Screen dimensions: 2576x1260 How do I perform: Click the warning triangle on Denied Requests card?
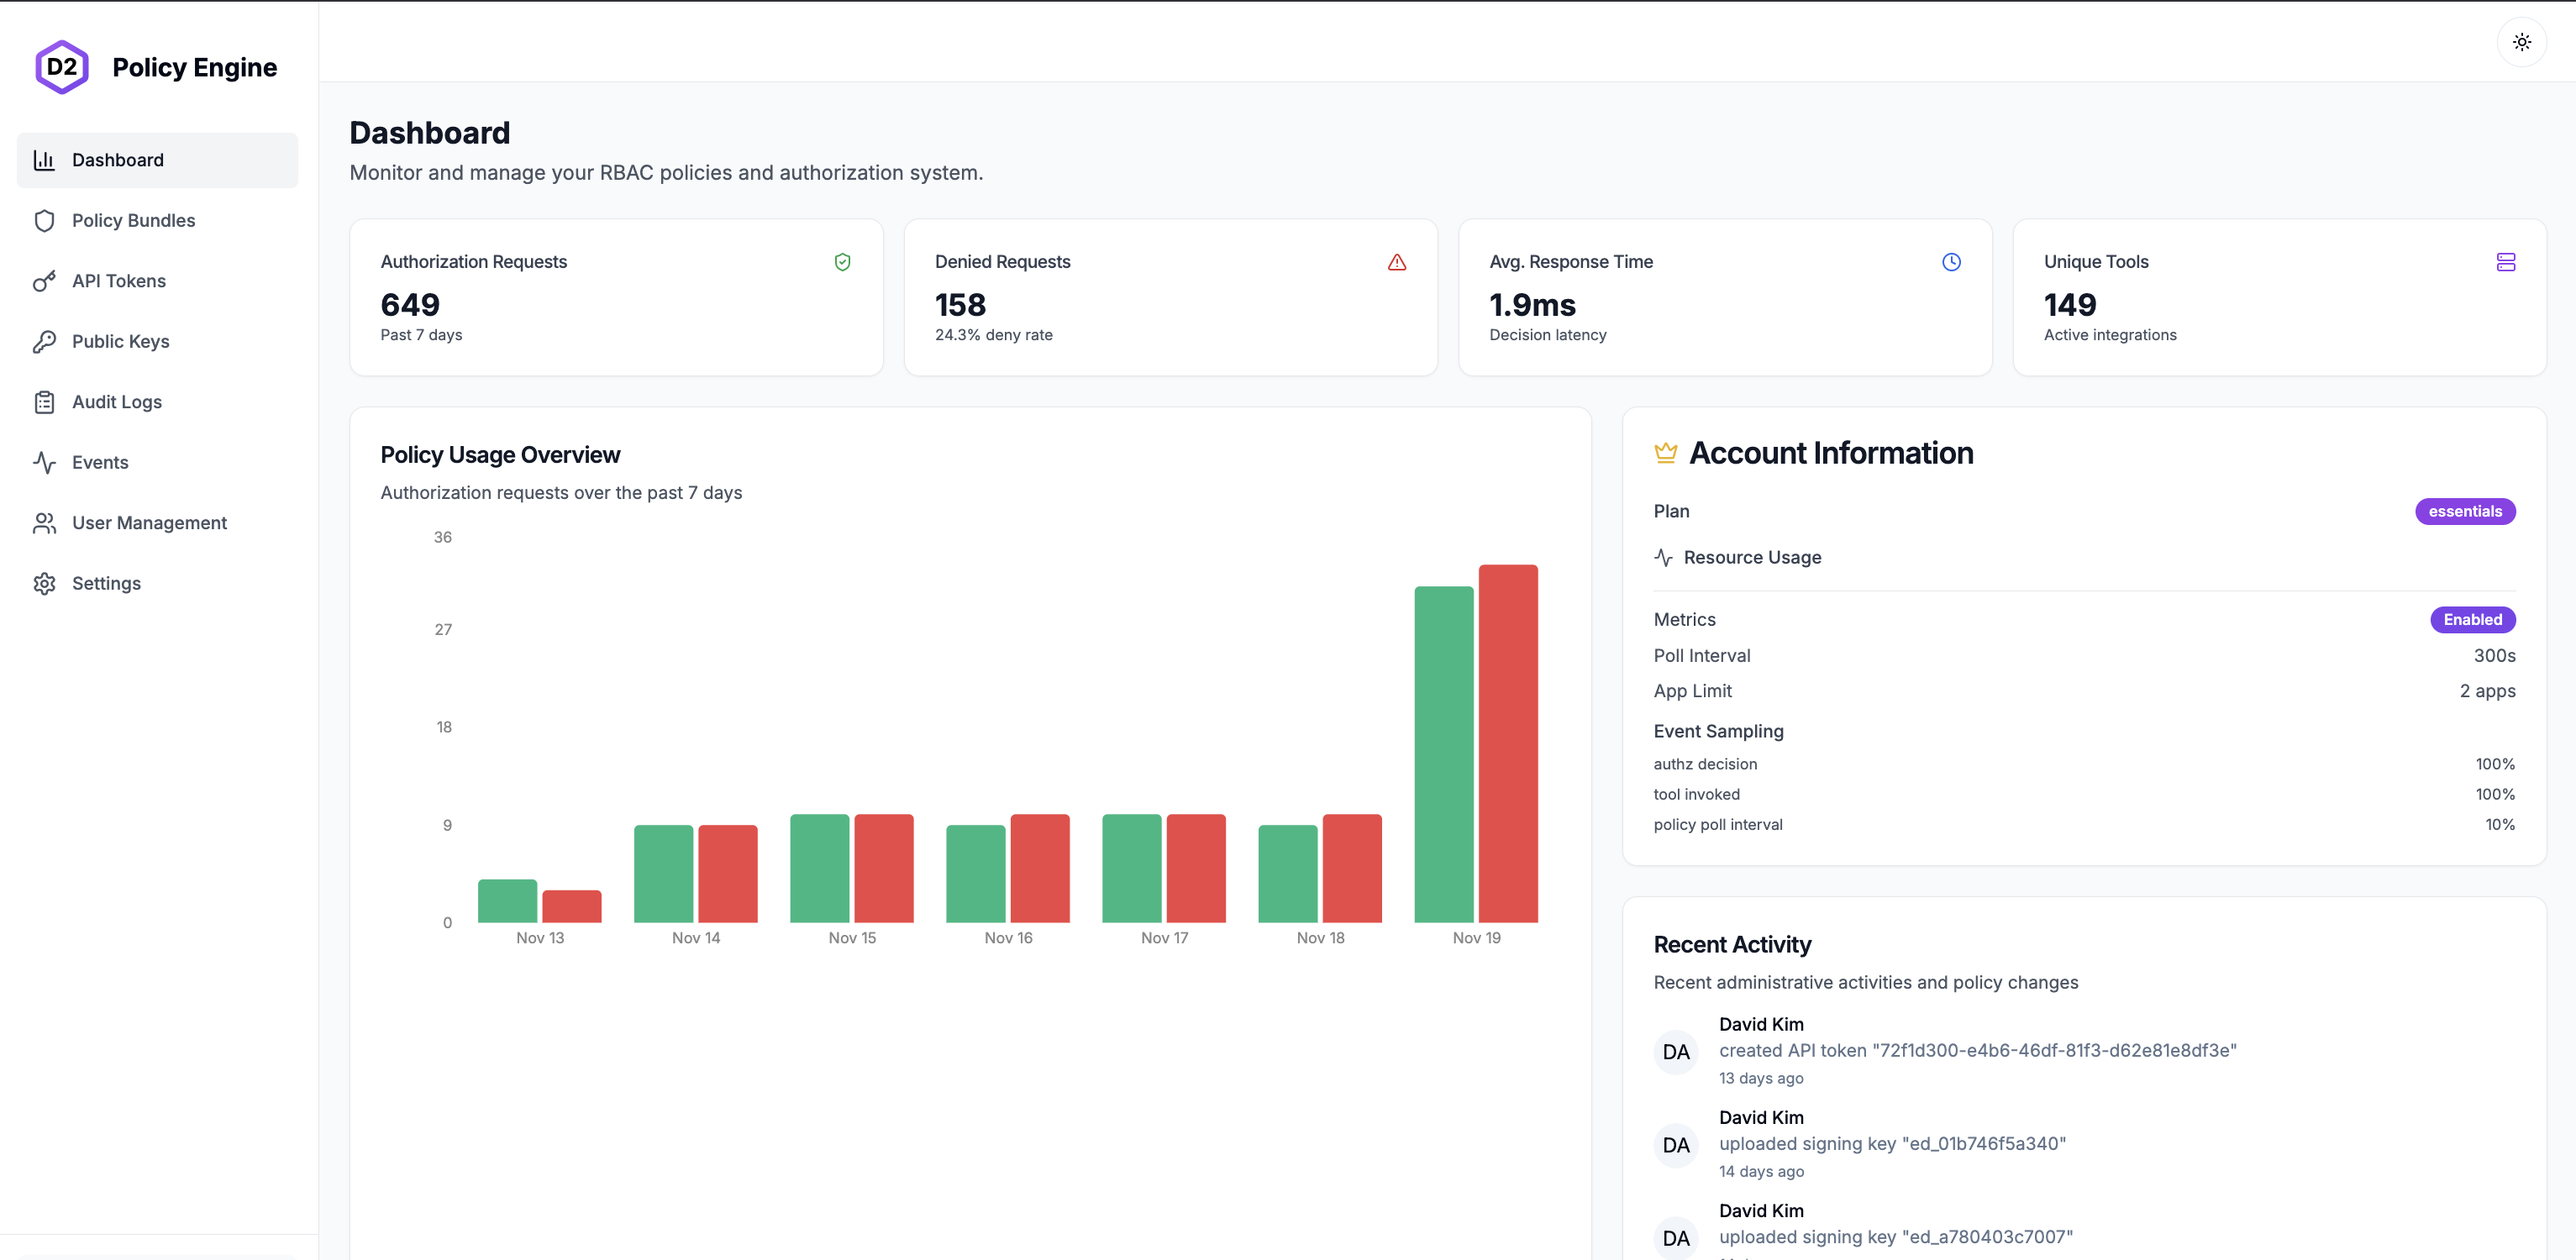tap(1397, 262)
